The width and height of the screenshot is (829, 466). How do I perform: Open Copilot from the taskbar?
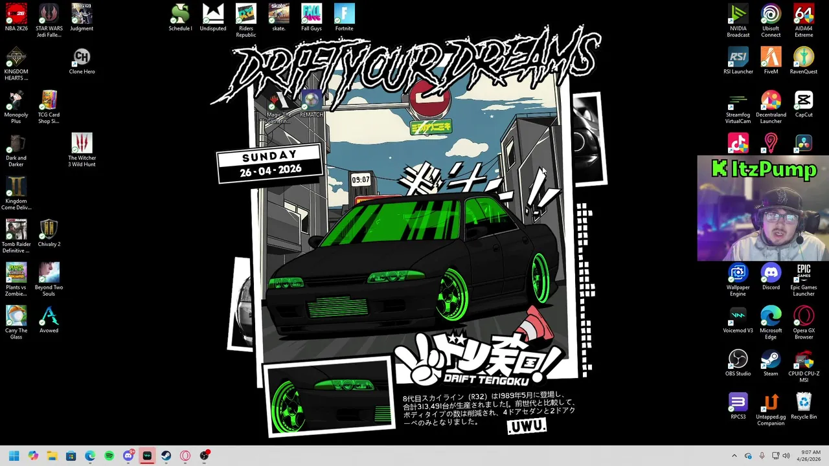tap(33, 456)
